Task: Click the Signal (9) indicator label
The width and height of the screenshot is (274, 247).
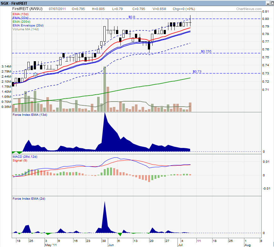Action: (x=20, y=161)
